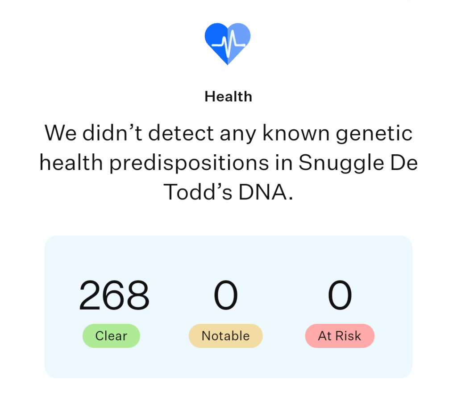Click the word 'genetic' in the headline

[x=374, y=133]
